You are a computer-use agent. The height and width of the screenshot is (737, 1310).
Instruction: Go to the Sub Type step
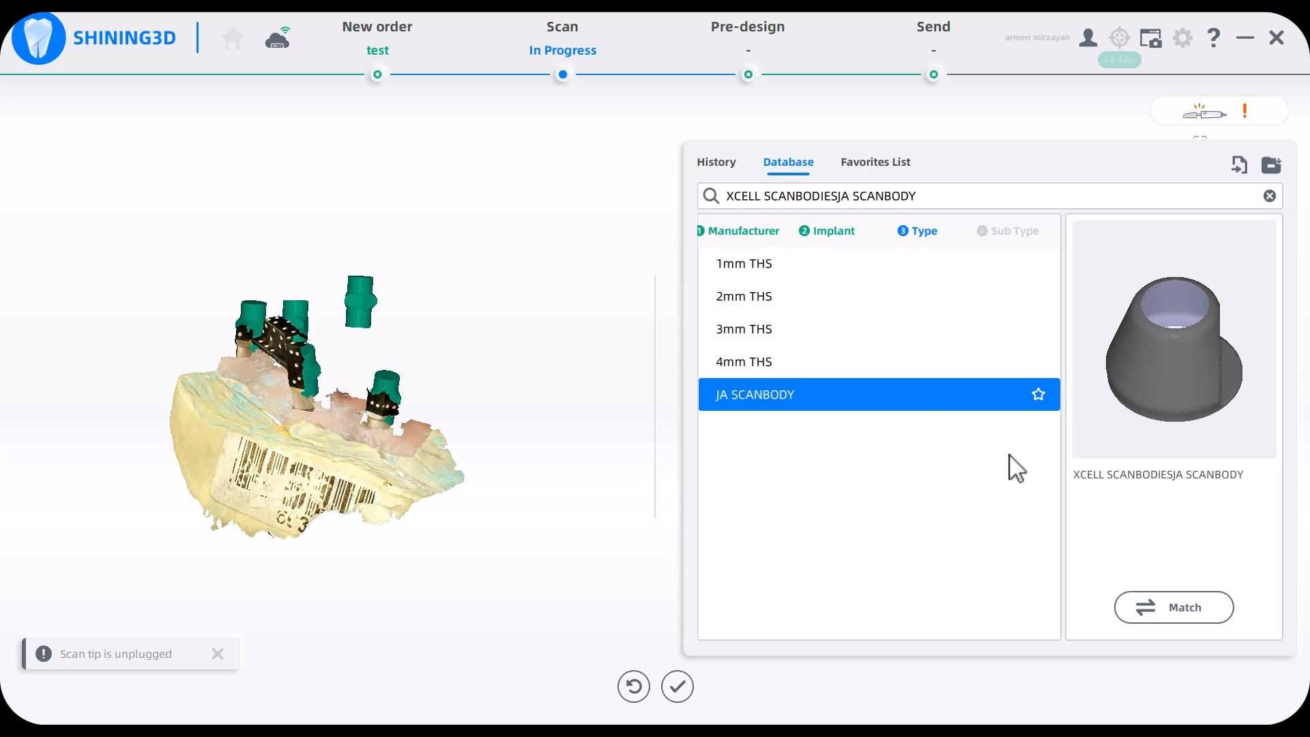(x=1008, y=231)
